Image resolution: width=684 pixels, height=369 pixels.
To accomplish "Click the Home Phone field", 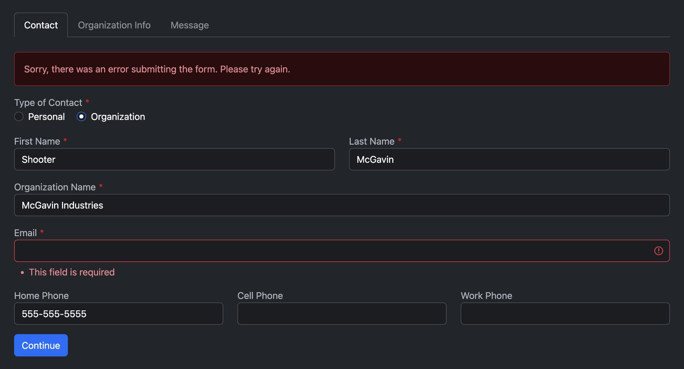I will click(119, 314).
